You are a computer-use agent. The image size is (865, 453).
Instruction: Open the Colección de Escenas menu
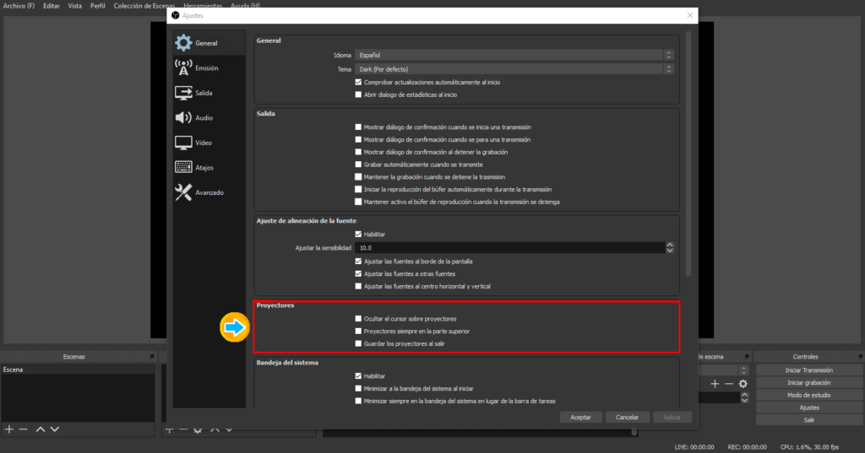pyautogui.click(x=144, y=6)
